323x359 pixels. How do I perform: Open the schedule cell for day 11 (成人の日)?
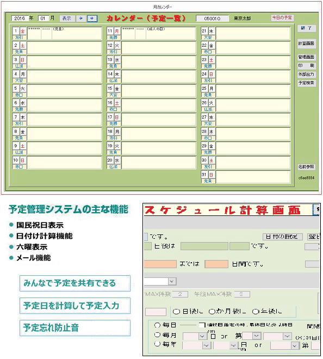click(159, 33)
